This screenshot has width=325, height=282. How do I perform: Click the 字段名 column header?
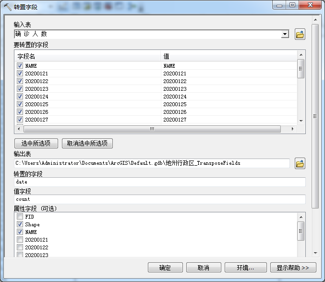(88, 56)
